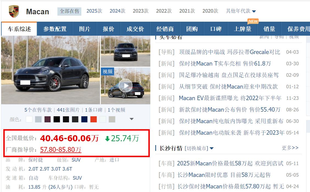Pick the light blue-gray color swatch
The width and height of the screenshot is (310, 192).
point(38,119)
